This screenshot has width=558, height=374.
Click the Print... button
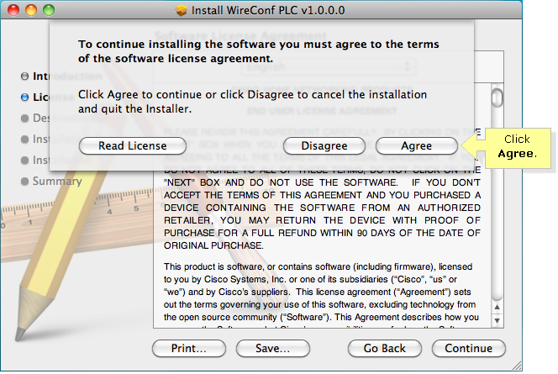click(x=189, y=348)
